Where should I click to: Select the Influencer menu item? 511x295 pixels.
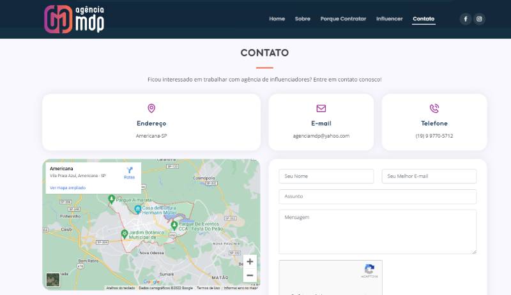389,19
